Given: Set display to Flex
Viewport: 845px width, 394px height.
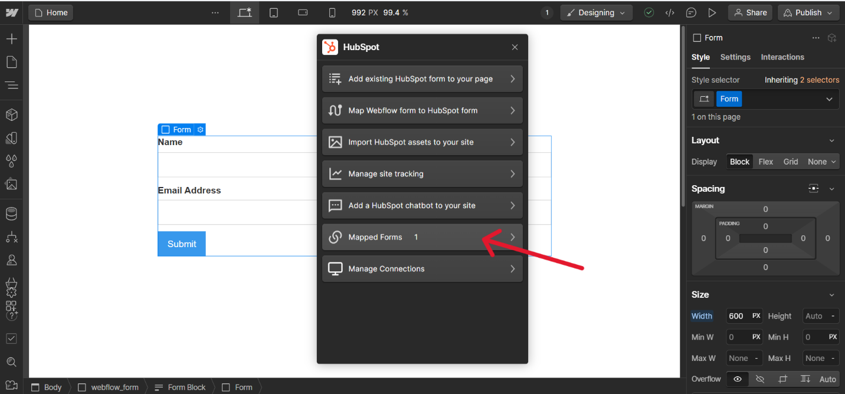Looking at the screenshot, I should [x=766, y=162].
